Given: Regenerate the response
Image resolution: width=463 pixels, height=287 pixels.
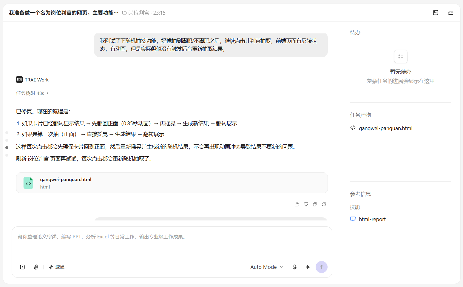Looking at the screenshot, I should 324,204.
